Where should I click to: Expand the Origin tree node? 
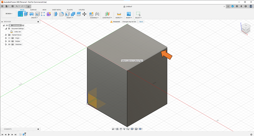point(6,38)
